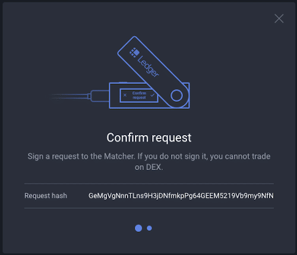Click the Ledger device illustration swivel cover
The height and width of the screenshot is (255, 297).
click(x=153, y=72)
